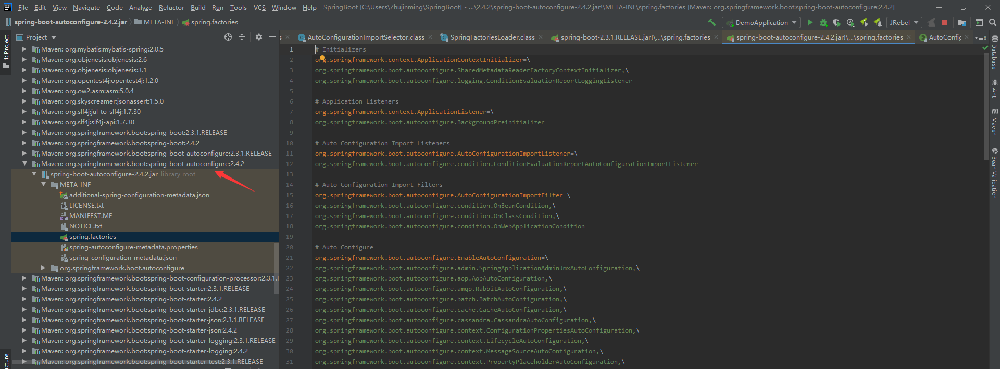1000x369 pixels.
Task: Expand spring-boot-autoconfigure:2.3.1.RELEASE node
Action: (x=24, y=153)
